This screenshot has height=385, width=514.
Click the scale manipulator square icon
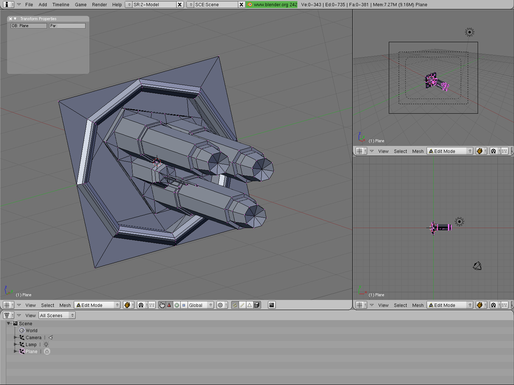184,305
